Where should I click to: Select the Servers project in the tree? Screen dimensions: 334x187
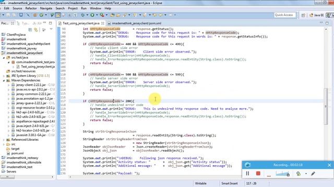pos(11,171)
